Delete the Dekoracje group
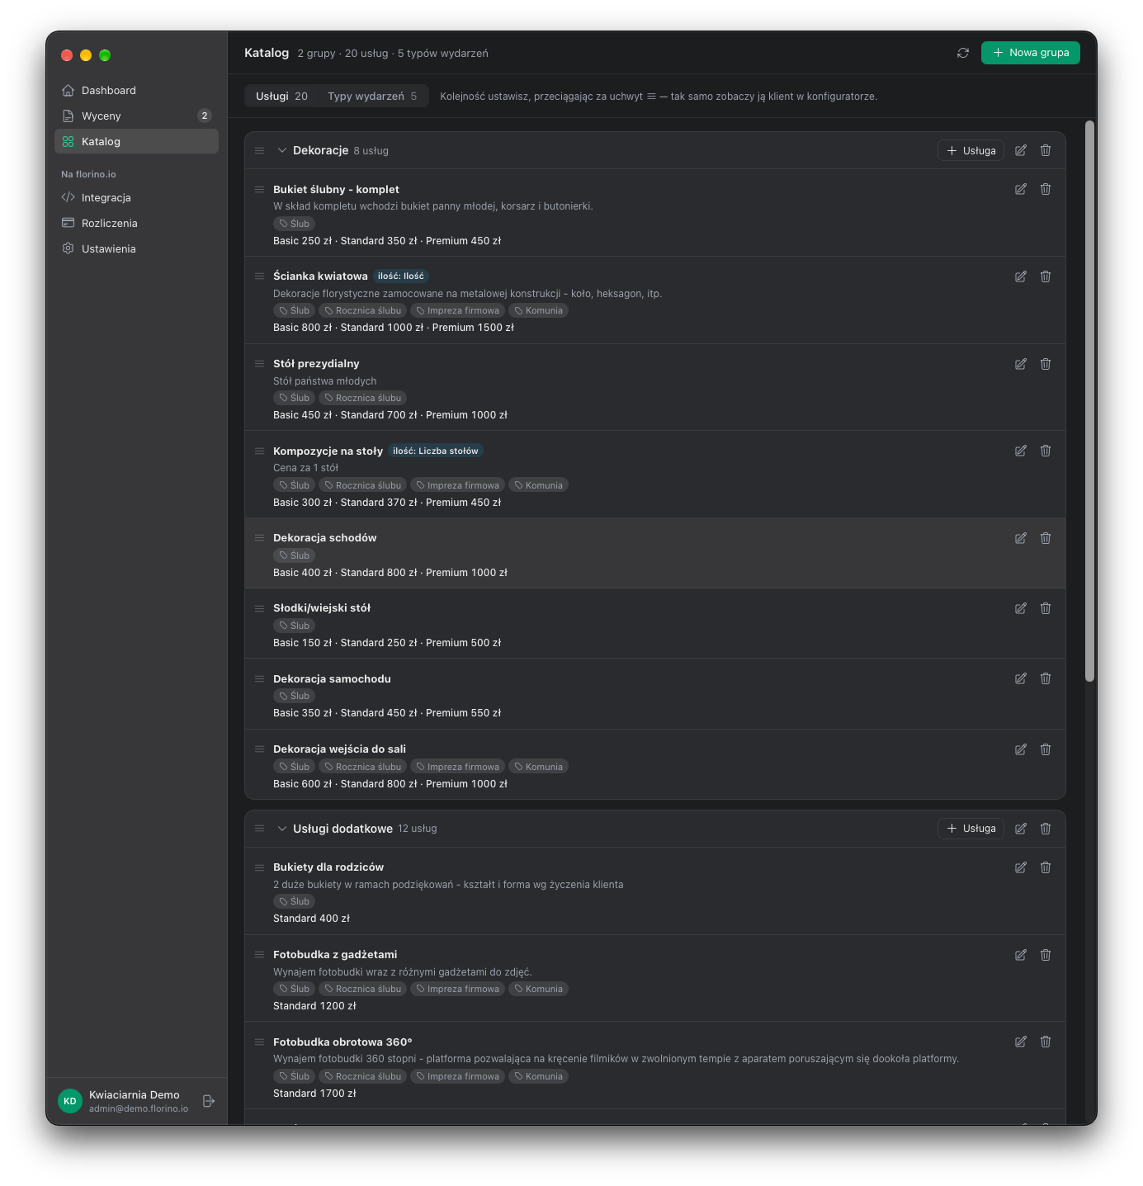 (x=1046, y=150)
